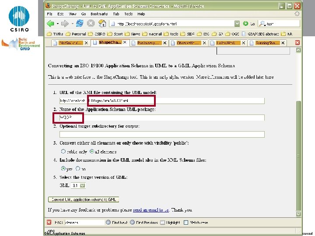The height and width of the screenshot is (236, 315).
Task: Open the Forward history dropdown arrow
Action: tap(72, 24)
